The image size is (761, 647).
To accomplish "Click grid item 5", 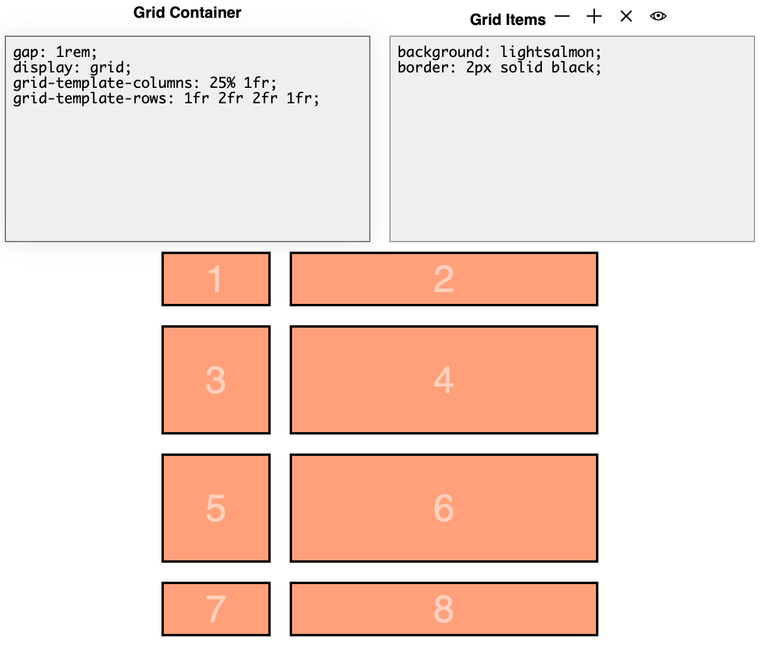I will click(216, 508).
